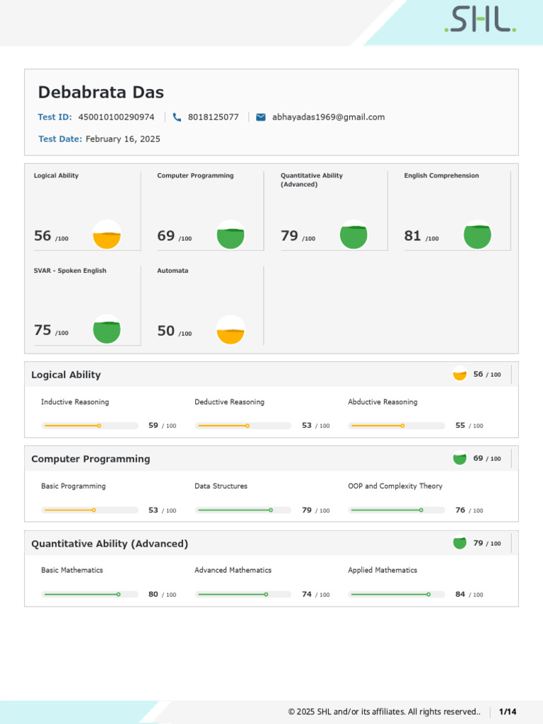Click the Applied Mathematics progress bar

[397, 595]
